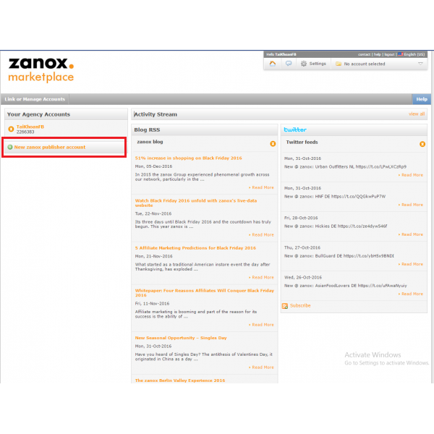Collapse zanox blog panel via orange icon
This screenshot has height=434, width=434.
click(x=273, y=144)
